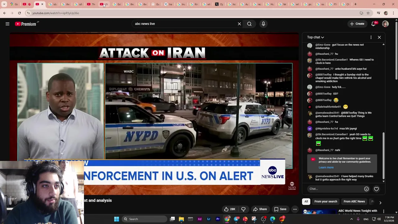Close the active YouTube tab
This screenshot has width=398, height=224.
(42, 4)
